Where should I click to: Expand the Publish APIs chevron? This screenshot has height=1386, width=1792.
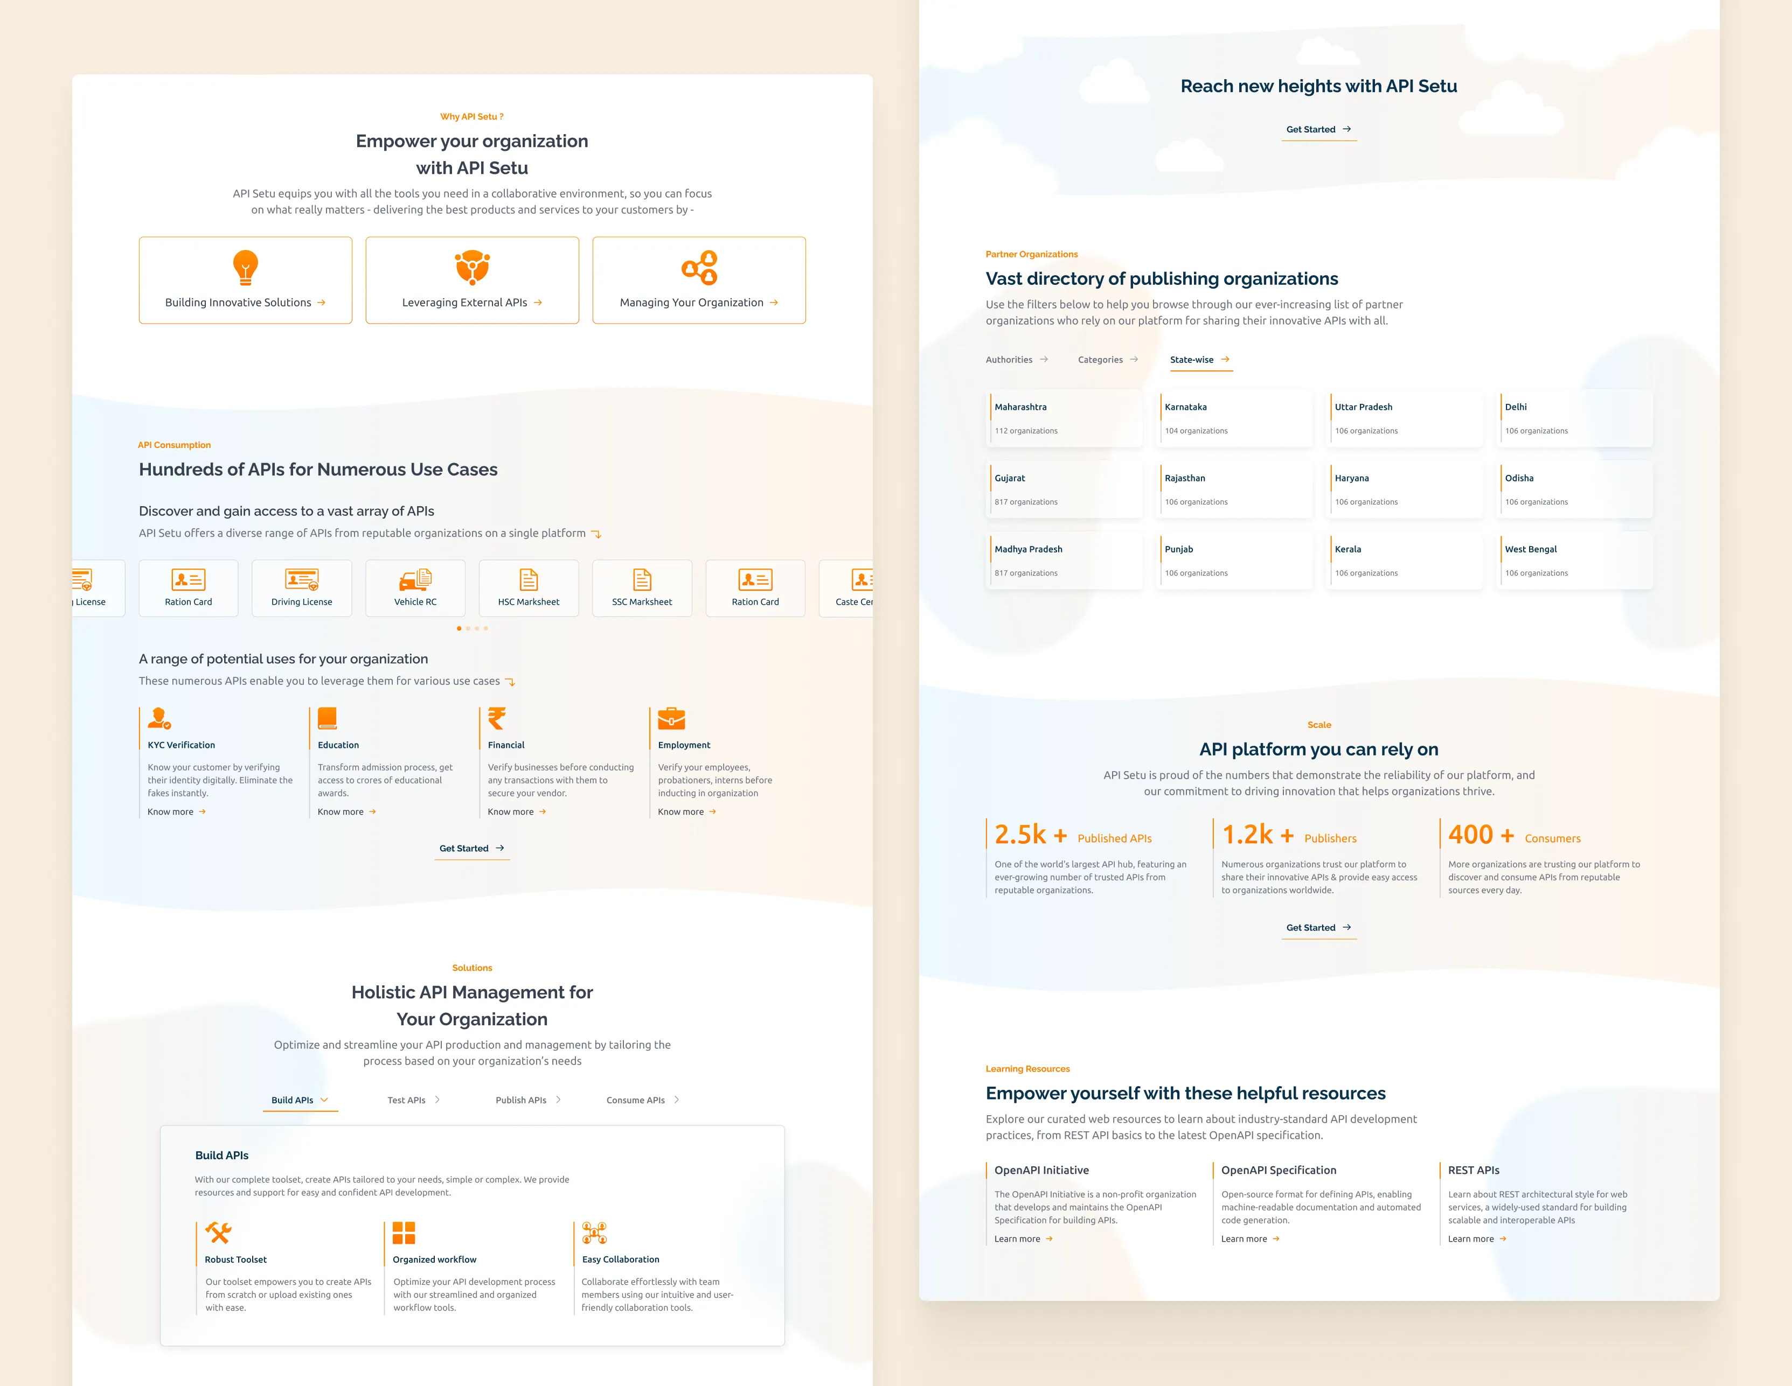559,1100
